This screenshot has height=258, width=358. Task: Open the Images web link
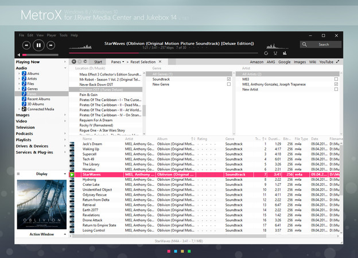[x=300, y=62]
